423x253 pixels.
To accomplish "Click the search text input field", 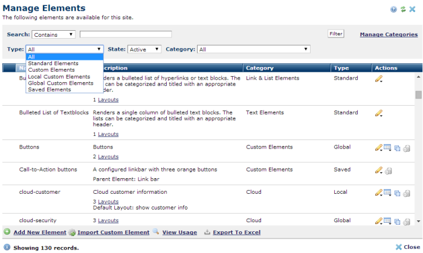I will click(126, 34).
